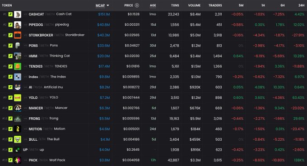Sort by the TXNS column header

(x=175, y=5)
